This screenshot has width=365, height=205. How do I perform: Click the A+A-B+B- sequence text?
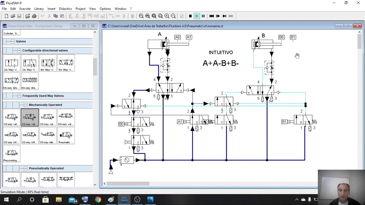pyautogui.click(x=221, y=63)
